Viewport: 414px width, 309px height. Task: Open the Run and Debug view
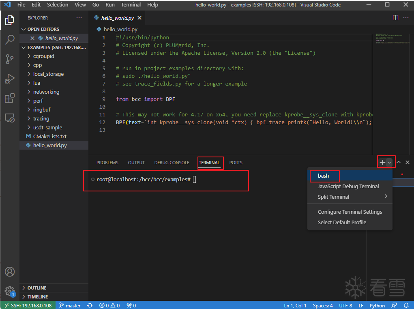(10, 79)
